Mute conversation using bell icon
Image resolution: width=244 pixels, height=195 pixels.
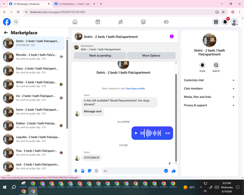coord(202,65)
